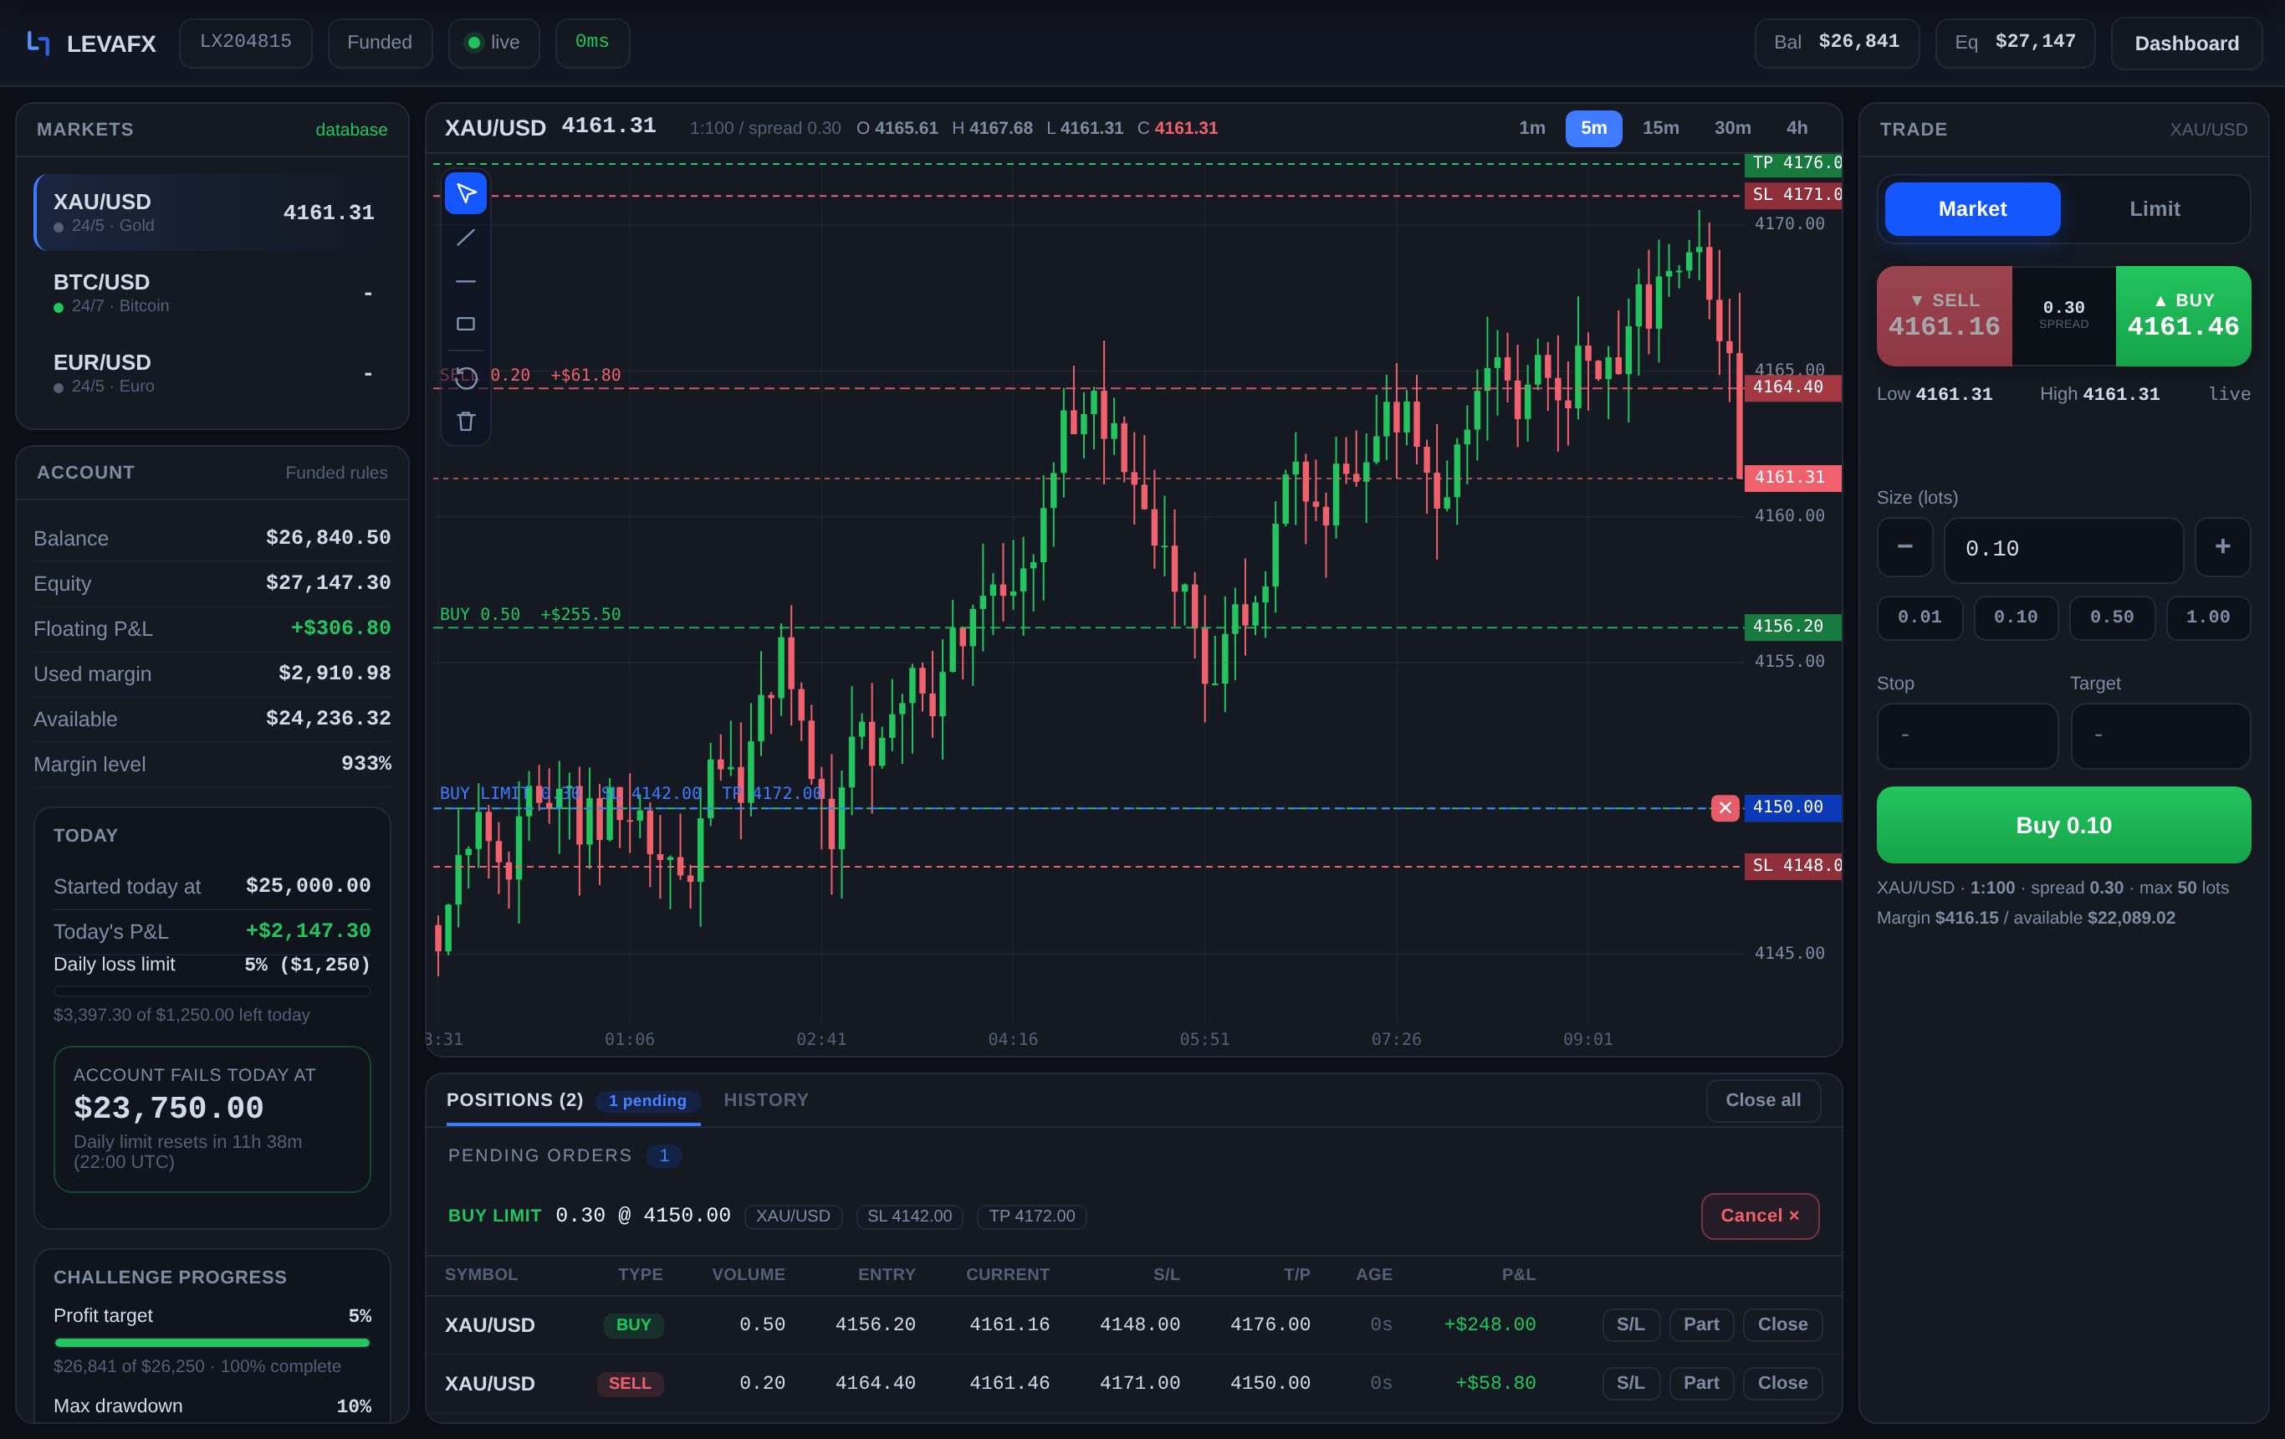Choose the 4h timeframe

click(1797, 128)
